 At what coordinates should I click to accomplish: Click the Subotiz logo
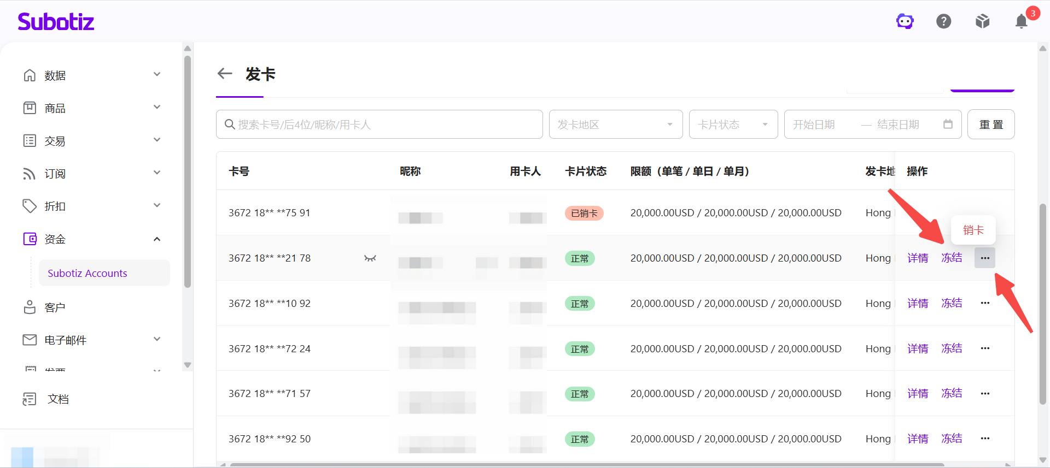coord(56,21)
